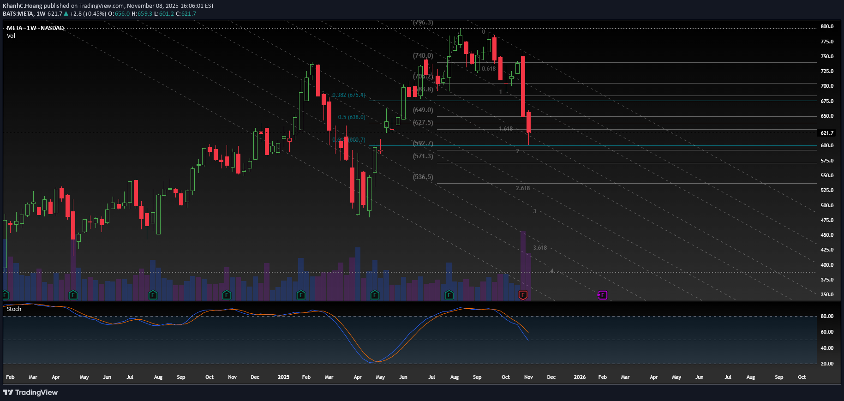Viewport: 844px width, 401px height.
Task: Click the 621.7 current price tag
Action: point(827,133)
